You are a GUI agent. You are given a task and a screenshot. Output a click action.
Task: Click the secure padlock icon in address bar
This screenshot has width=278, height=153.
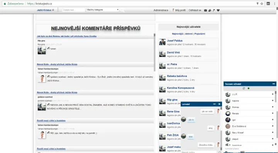coord(5,3)
